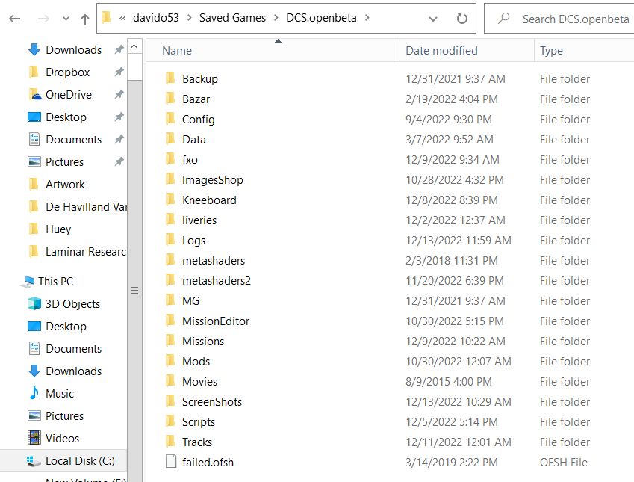Screen dimensions: 634x482
Task: Select the metashaders2 folder
Action: pos(217,281)
